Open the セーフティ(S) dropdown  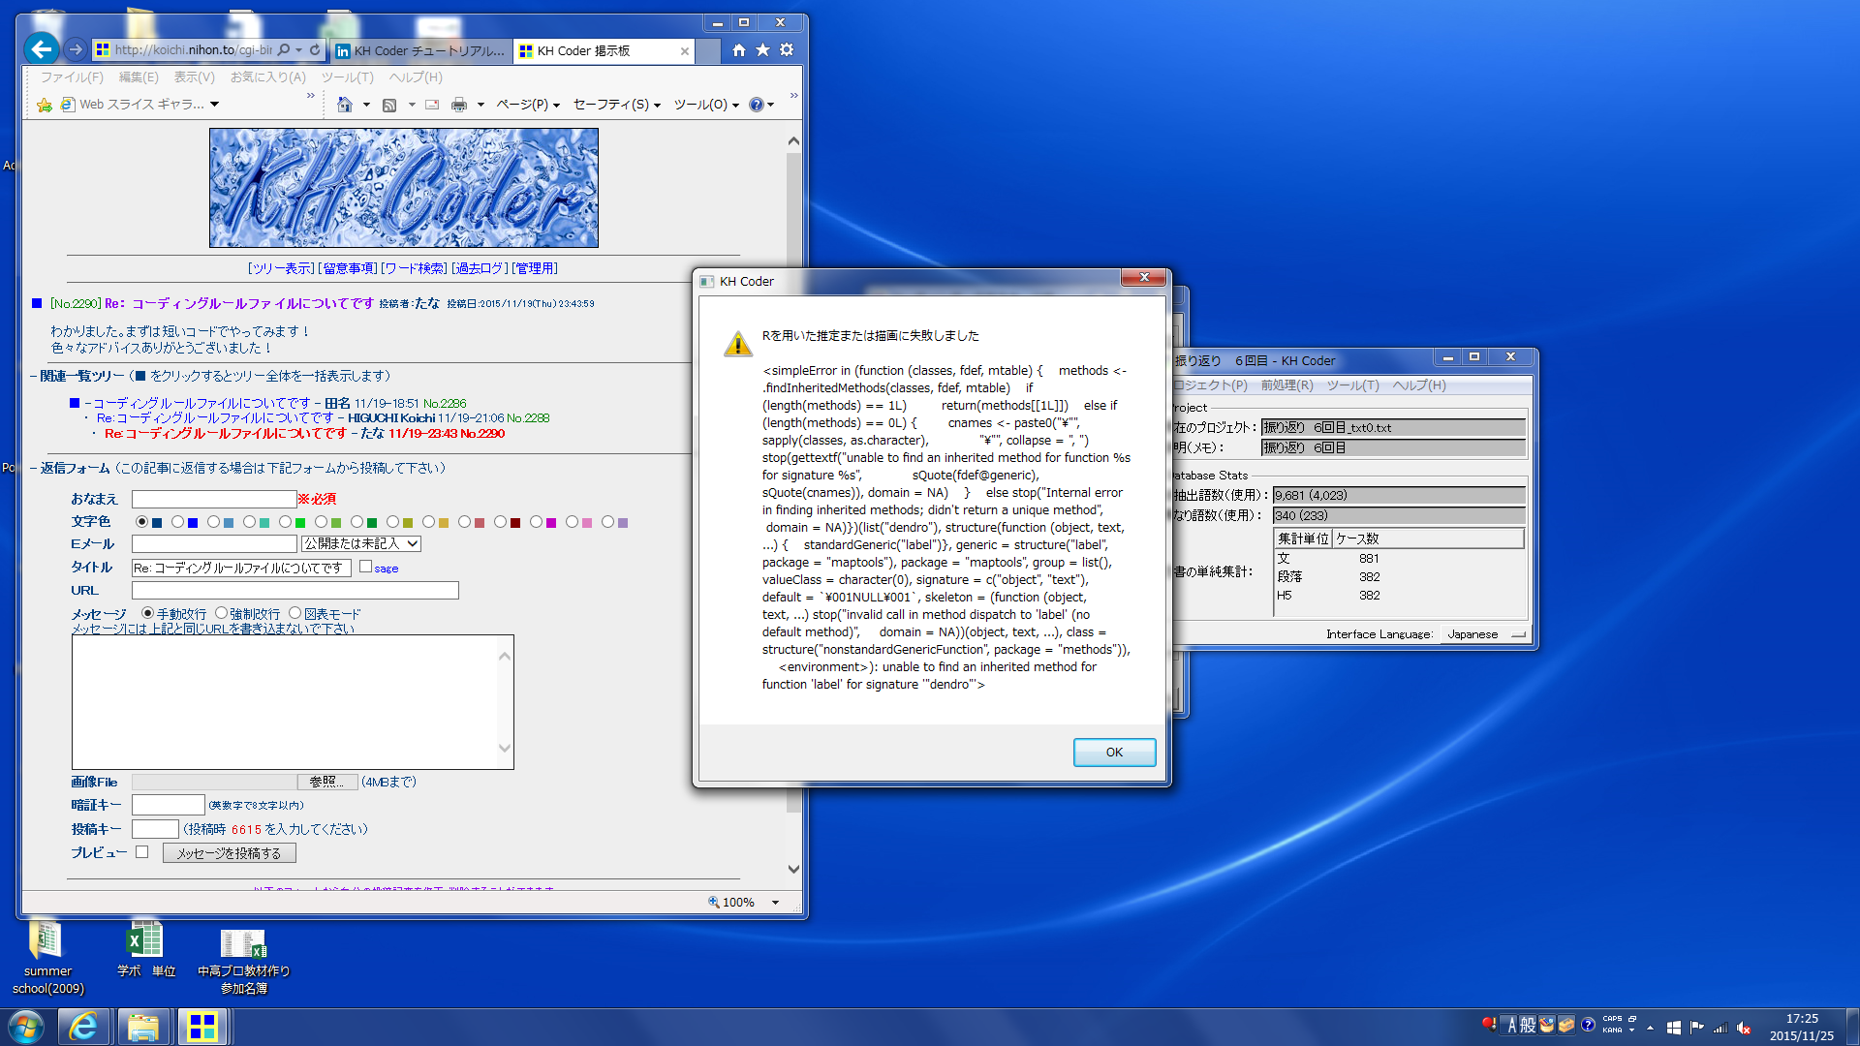click(x=617, y=105)
